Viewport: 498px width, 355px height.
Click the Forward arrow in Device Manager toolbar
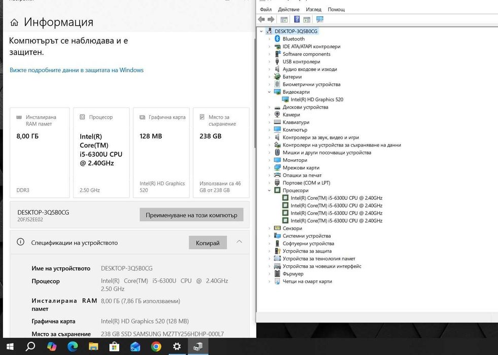271,19
